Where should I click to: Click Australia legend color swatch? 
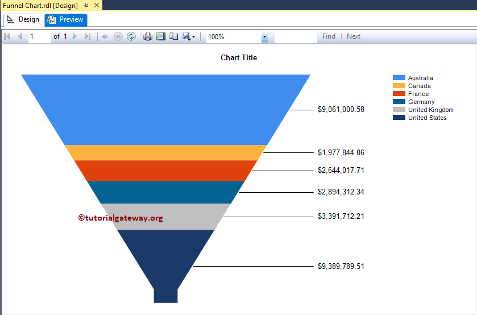[399, 78]
